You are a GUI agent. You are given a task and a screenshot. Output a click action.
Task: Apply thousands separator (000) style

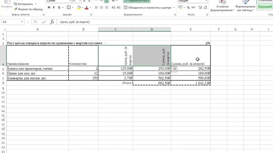pyautogui.click(x=193, y=8)
